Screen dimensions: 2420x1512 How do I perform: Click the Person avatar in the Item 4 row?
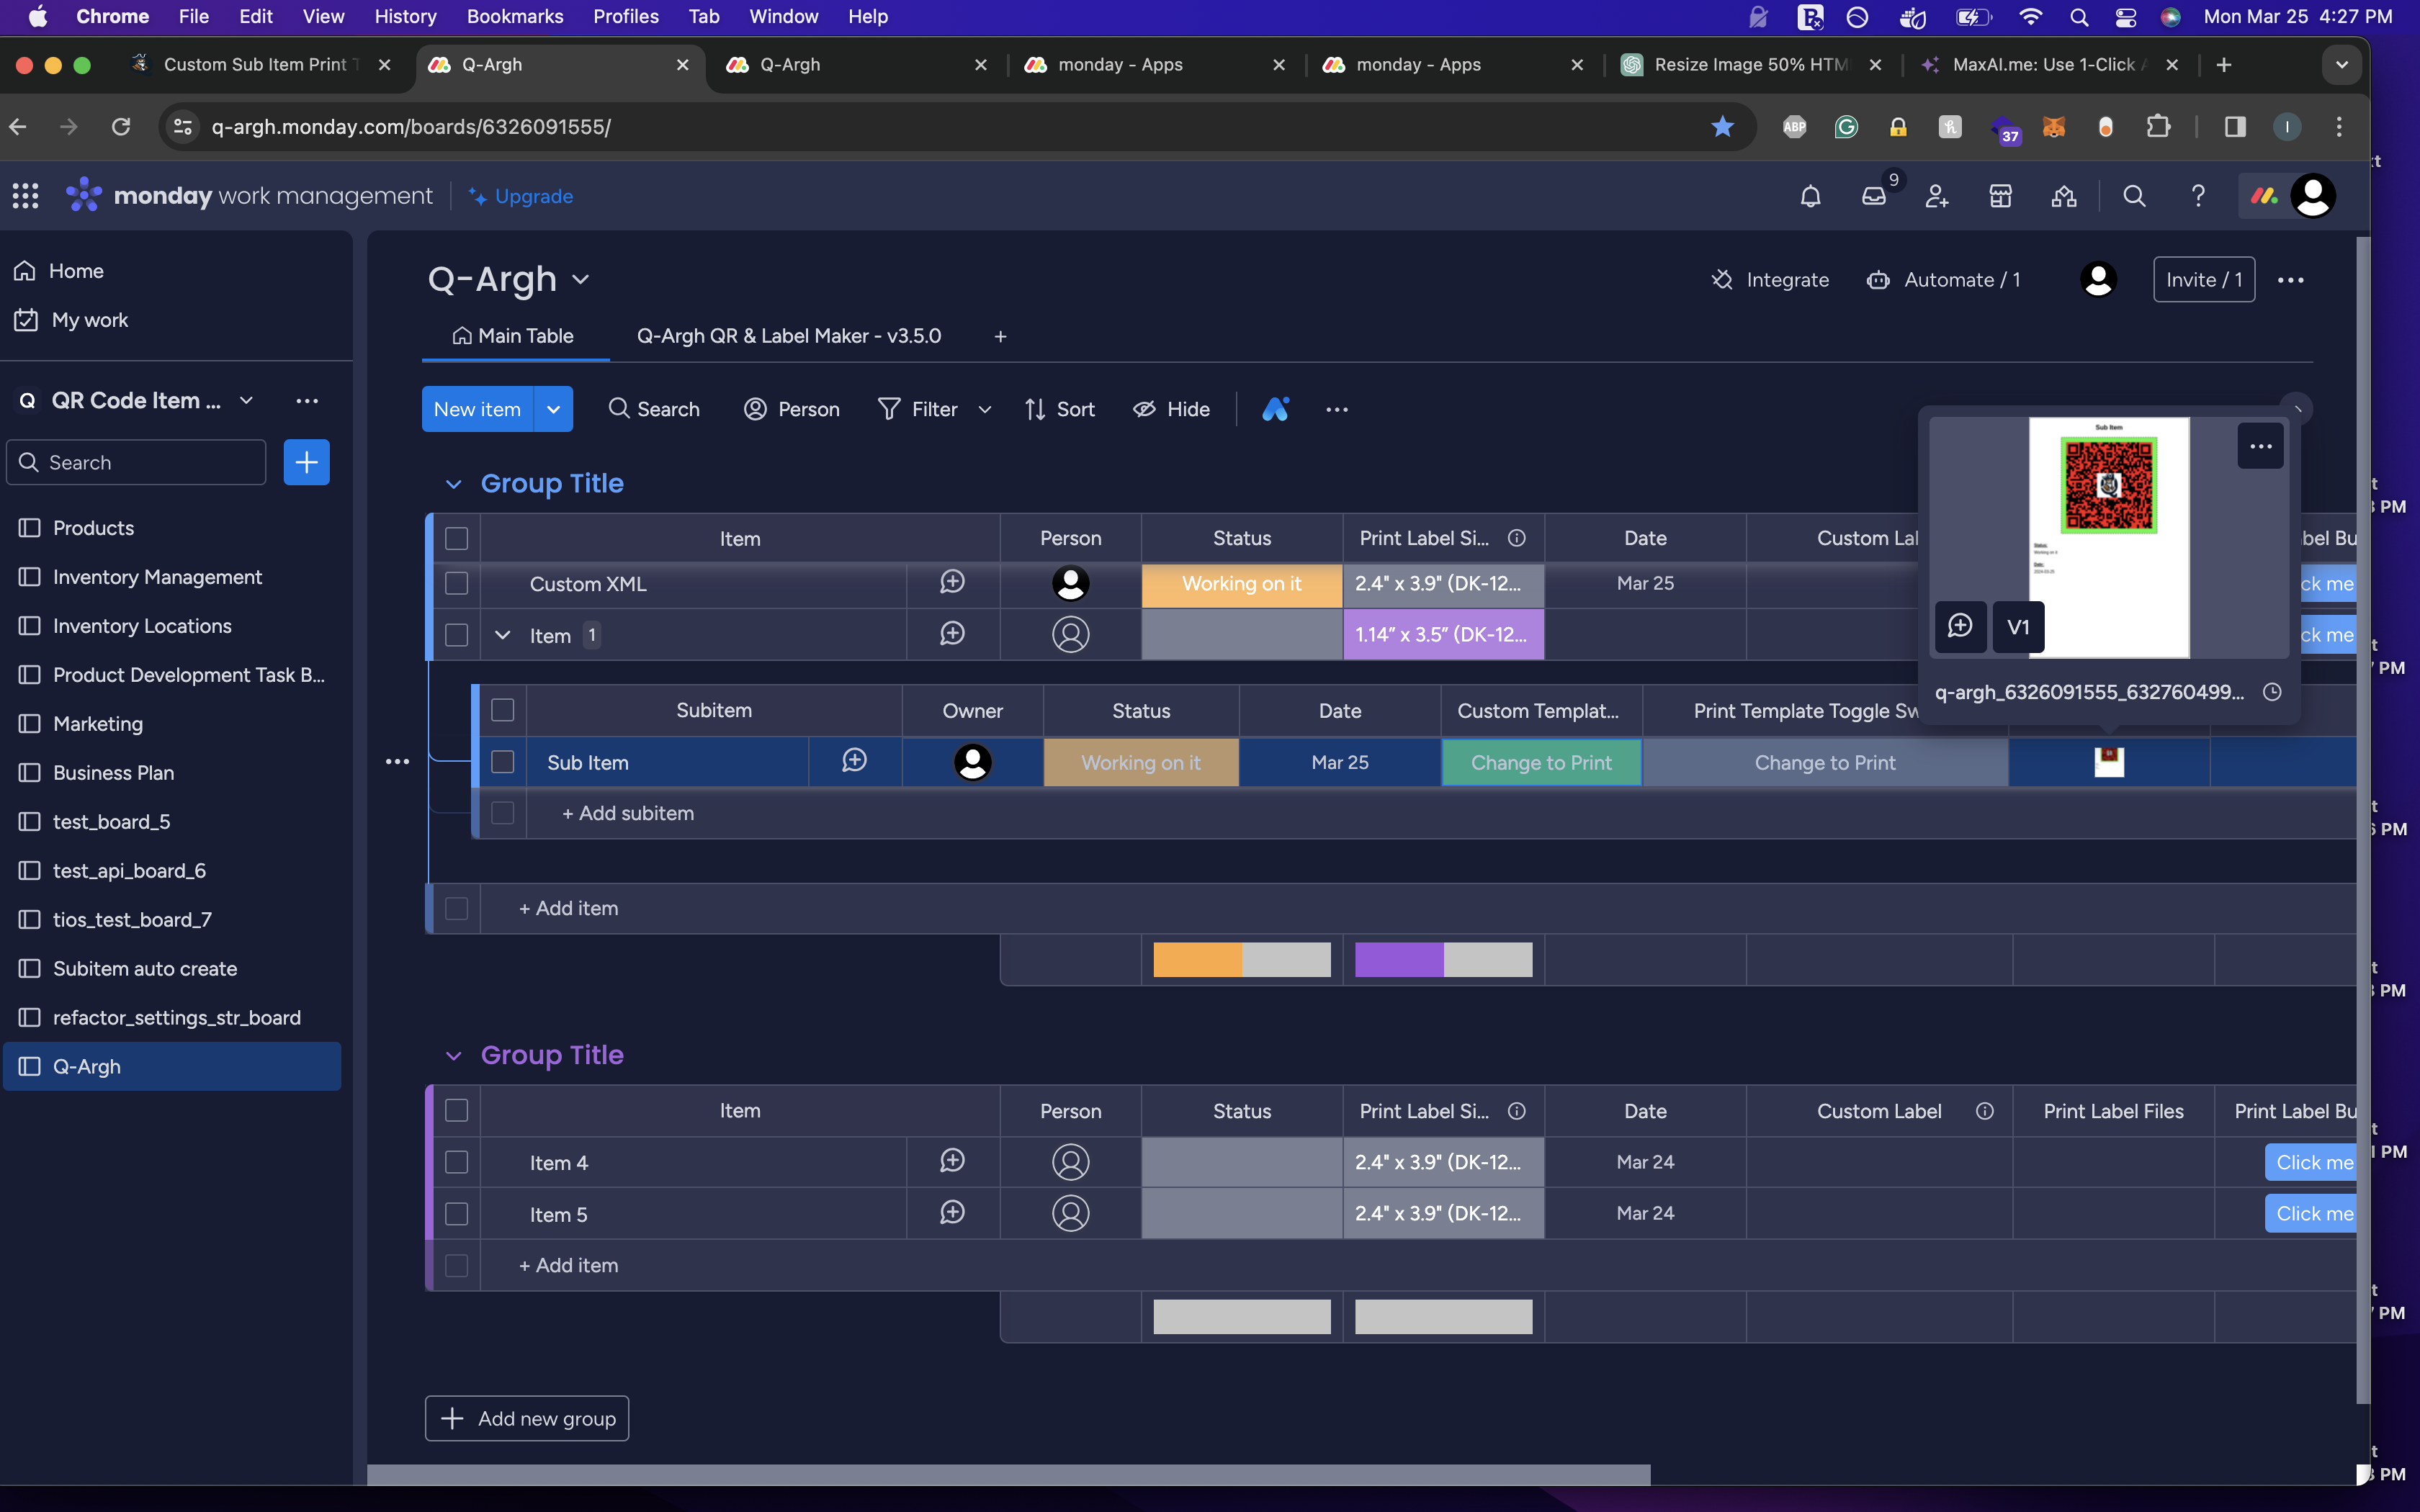(x=1070, y=1162)
